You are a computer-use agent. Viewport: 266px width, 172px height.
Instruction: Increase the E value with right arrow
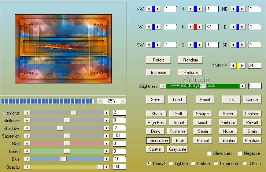[242, 27]
